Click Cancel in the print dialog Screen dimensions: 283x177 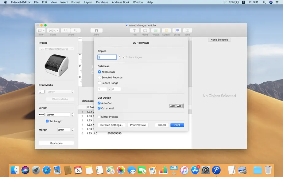pyautogui.click(x=162, y=125)
